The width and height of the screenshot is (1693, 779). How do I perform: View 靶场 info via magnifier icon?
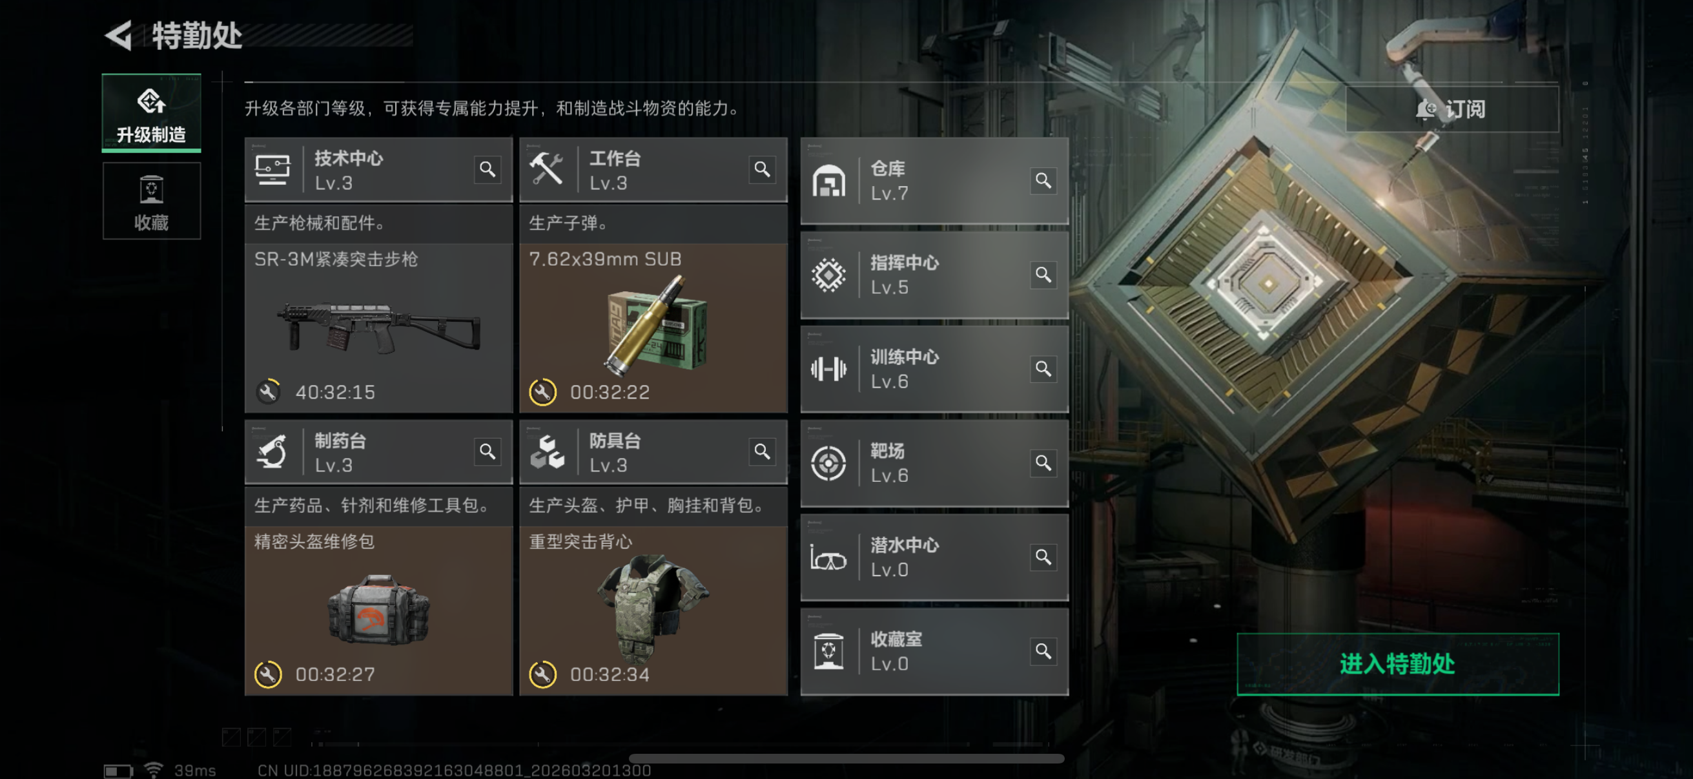1043,462
